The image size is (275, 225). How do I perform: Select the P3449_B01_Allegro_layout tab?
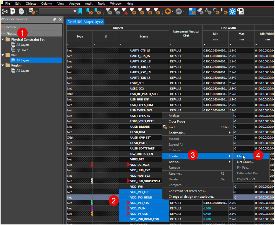coord(85,22)
